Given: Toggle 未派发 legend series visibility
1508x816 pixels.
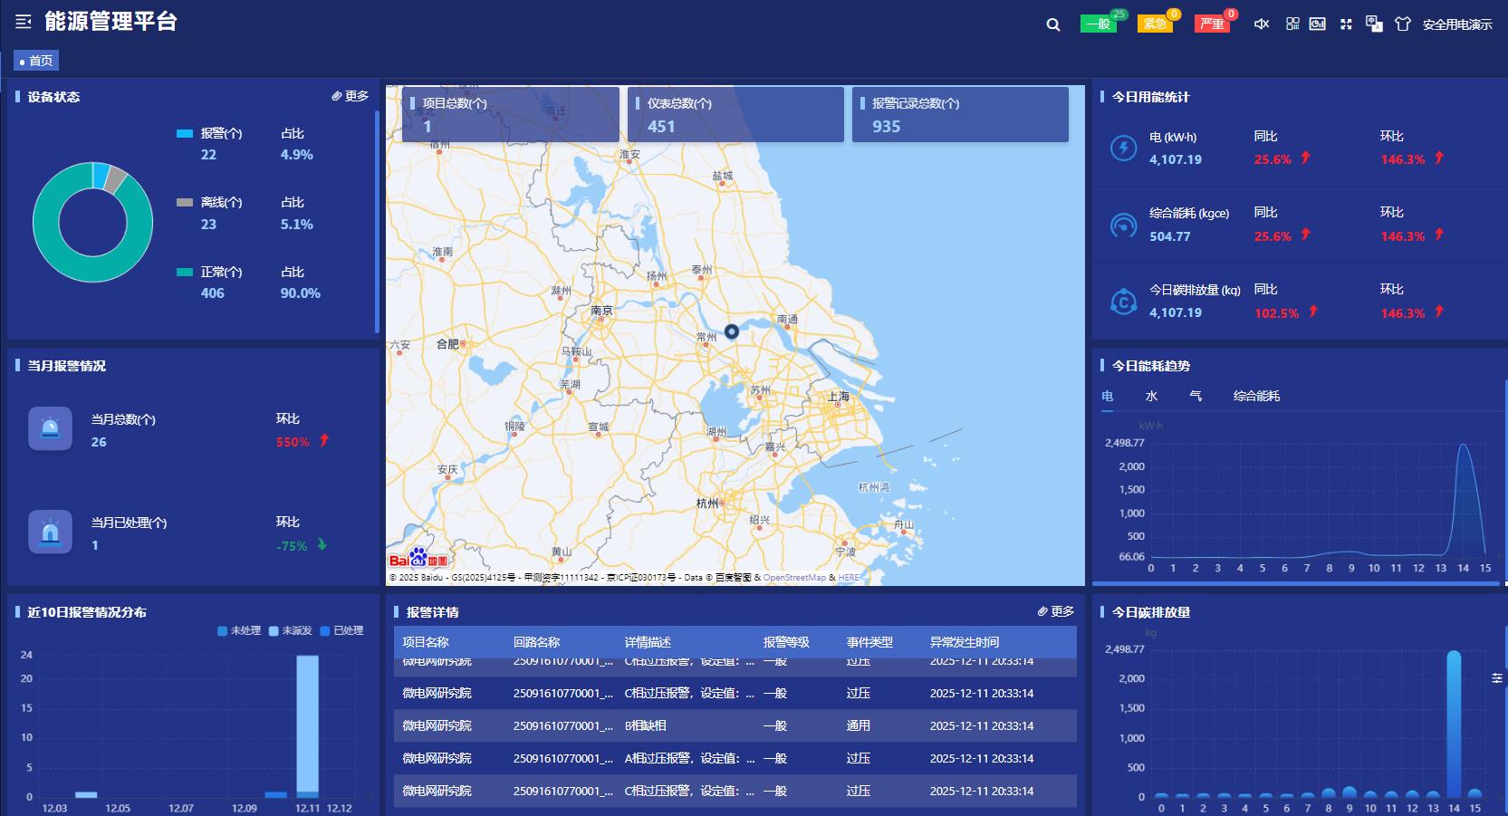Looking at the screenshot, I should coord(291,630).
